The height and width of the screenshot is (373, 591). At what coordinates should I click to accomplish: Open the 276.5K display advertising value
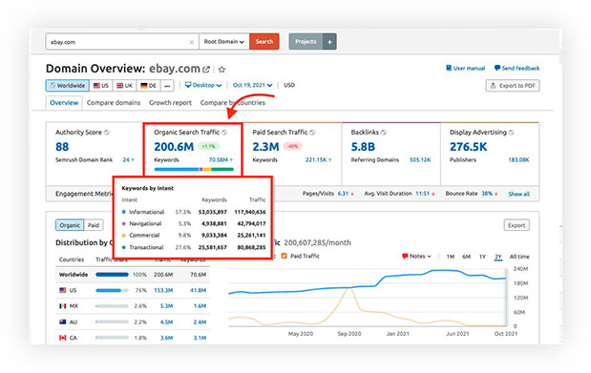(x=468, y=147)
